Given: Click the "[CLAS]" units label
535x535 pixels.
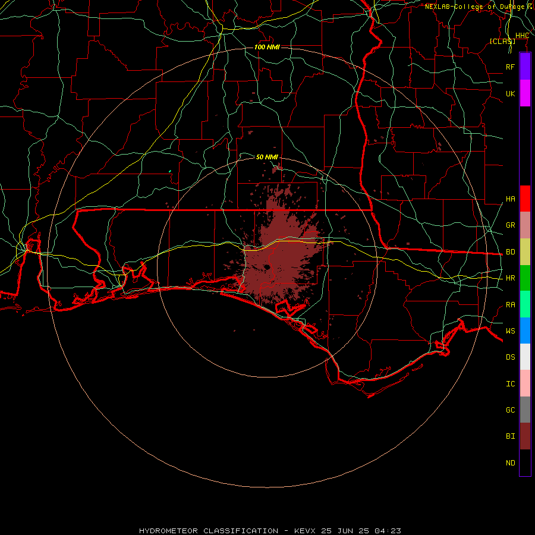Looking at the screenshot, I should (x=502, y=41).
